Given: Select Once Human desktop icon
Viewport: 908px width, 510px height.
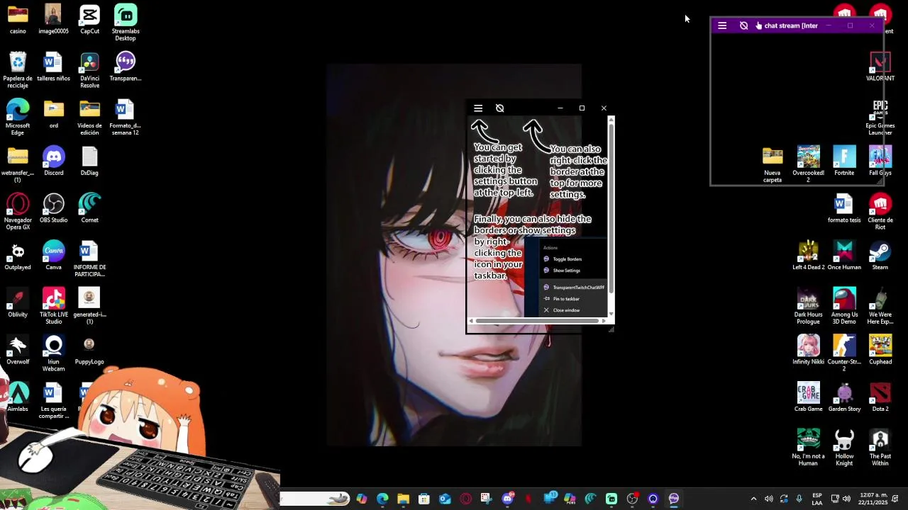Looking at the screenshot, I should tap(844, 256).
